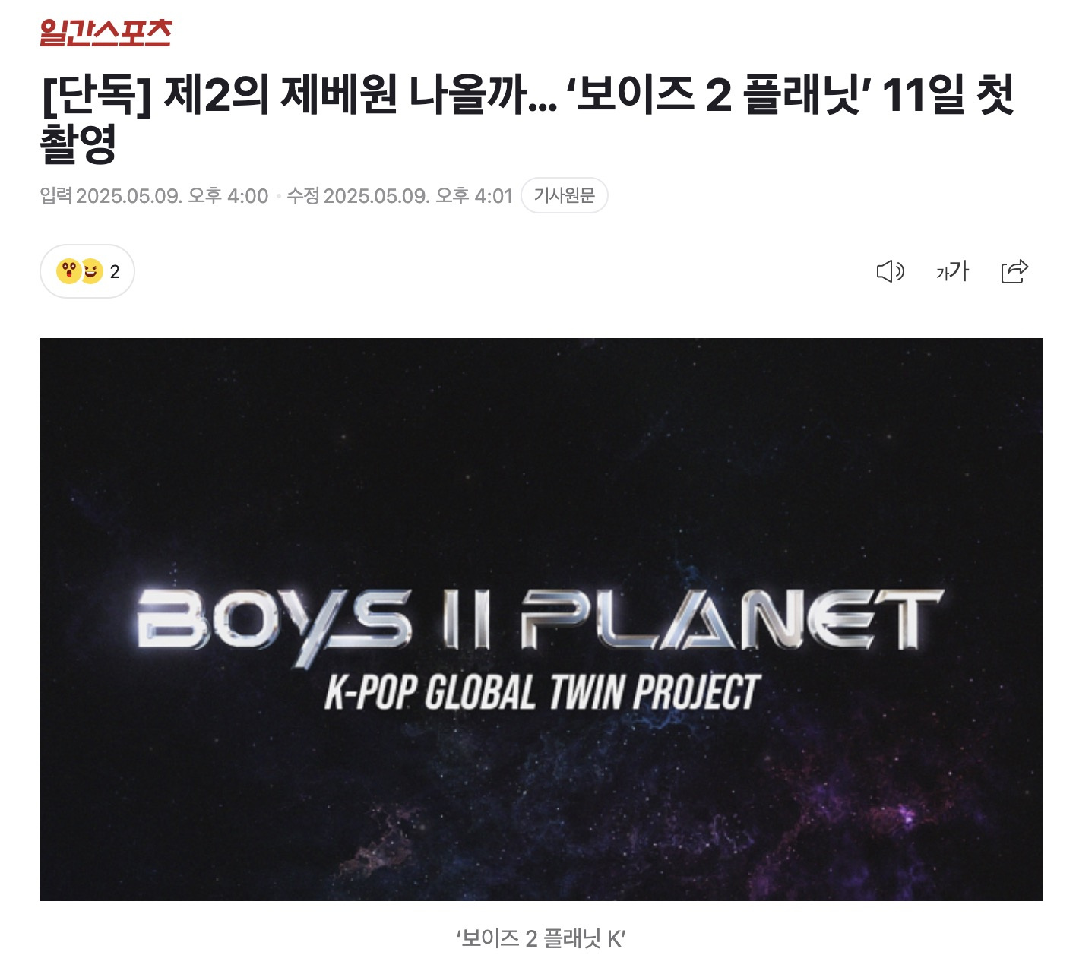Open the 일간스포츠 publisher logo
Screen dimensions: 1076x971
(106, 32)
